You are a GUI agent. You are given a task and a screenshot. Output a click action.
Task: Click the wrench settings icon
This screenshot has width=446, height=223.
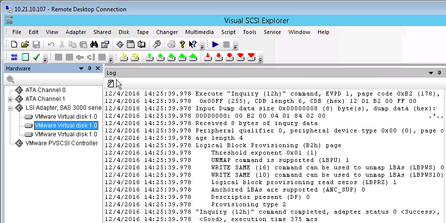click(x=157, y=44)
